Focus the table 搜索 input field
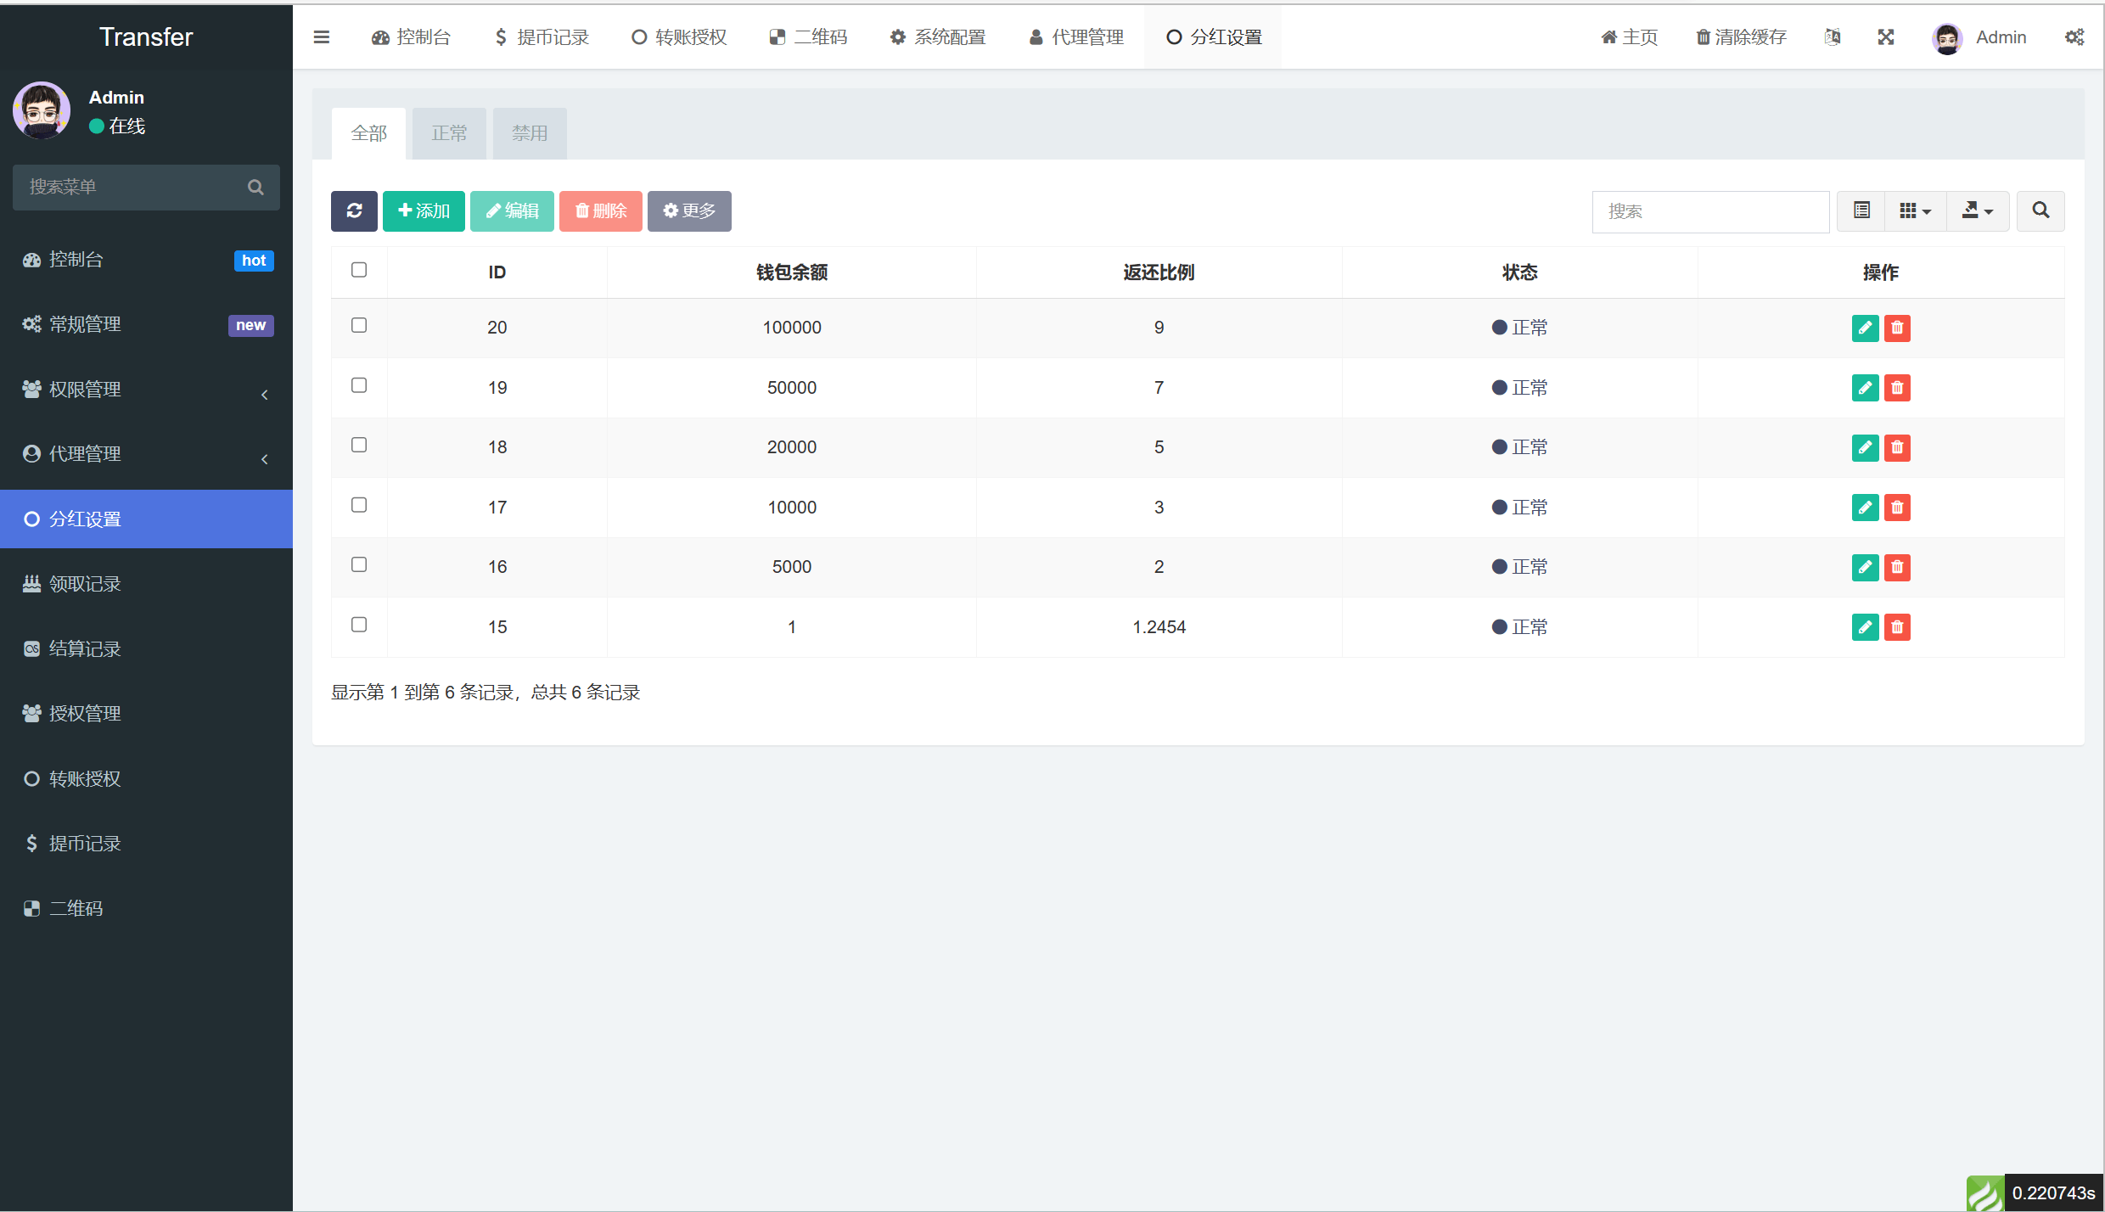Image resolution: width=2105 pixels, height=1212 pixels. point(1710,211)
